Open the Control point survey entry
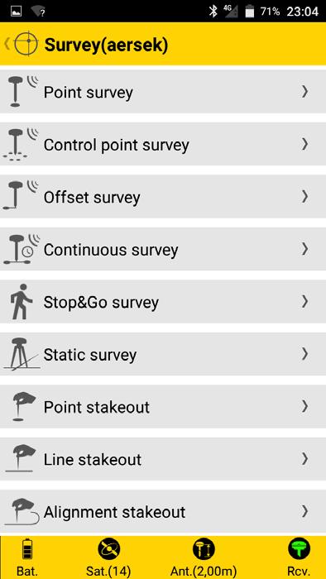 coord(163,144)
